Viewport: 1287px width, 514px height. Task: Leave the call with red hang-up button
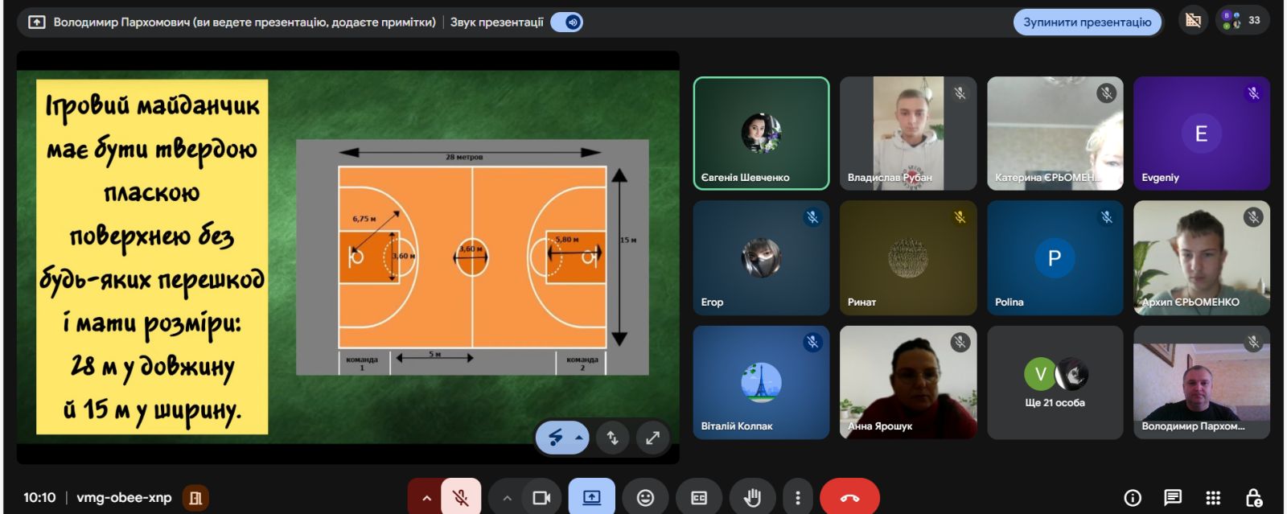(849, 498)
